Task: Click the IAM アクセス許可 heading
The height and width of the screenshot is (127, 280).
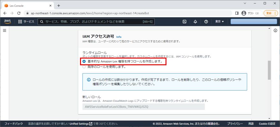Action: [98, 37]
